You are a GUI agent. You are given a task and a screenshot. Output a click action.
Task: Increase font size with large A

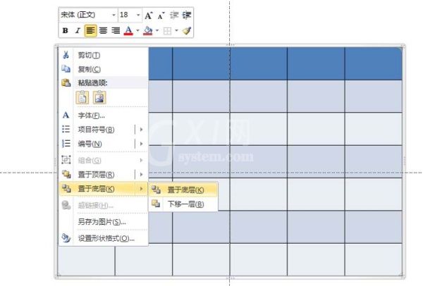[149, 15]
